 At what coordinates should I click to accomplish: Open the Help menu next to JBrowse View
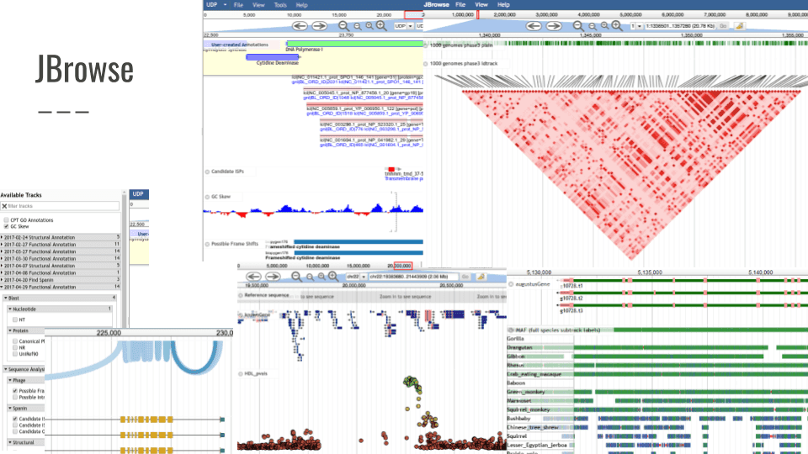click(503, 4)
